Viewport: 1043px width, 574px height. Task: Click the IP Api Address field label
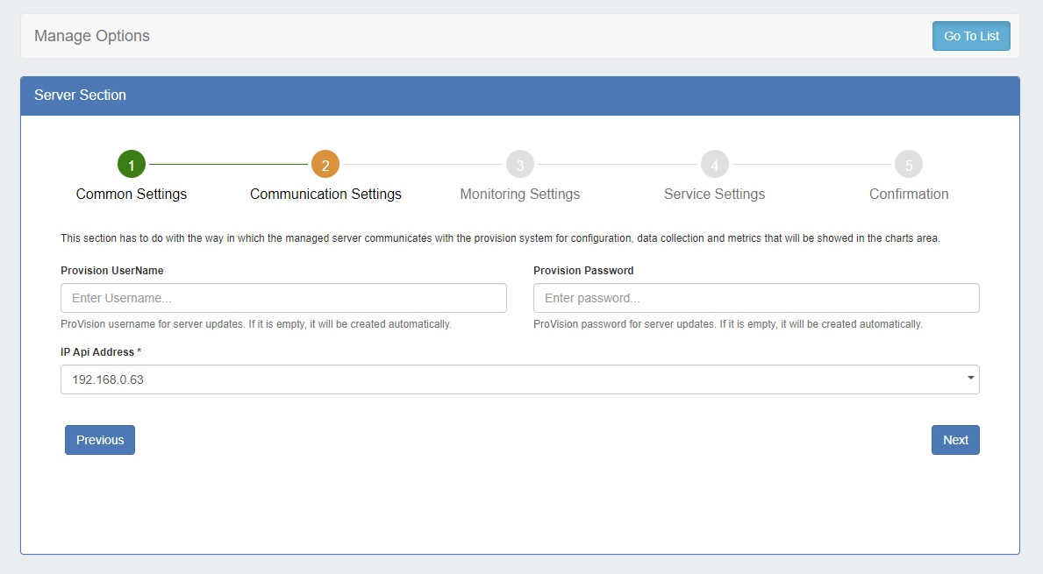[x=101, y=352]
